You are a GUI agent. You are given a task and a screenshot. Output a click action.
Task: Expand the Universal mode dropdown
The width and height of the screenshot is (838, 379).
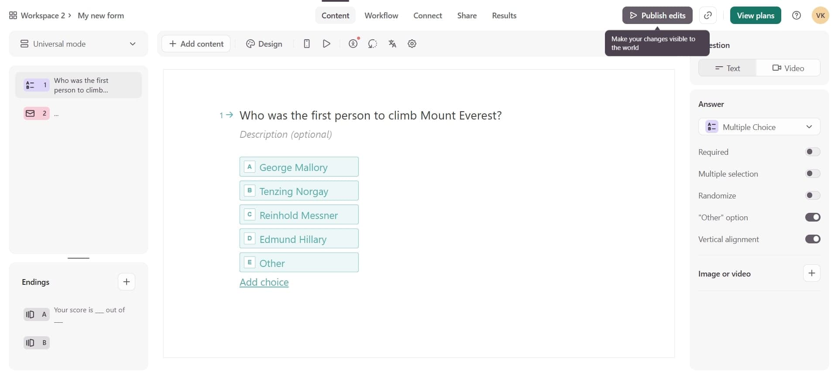pos(79,44)
